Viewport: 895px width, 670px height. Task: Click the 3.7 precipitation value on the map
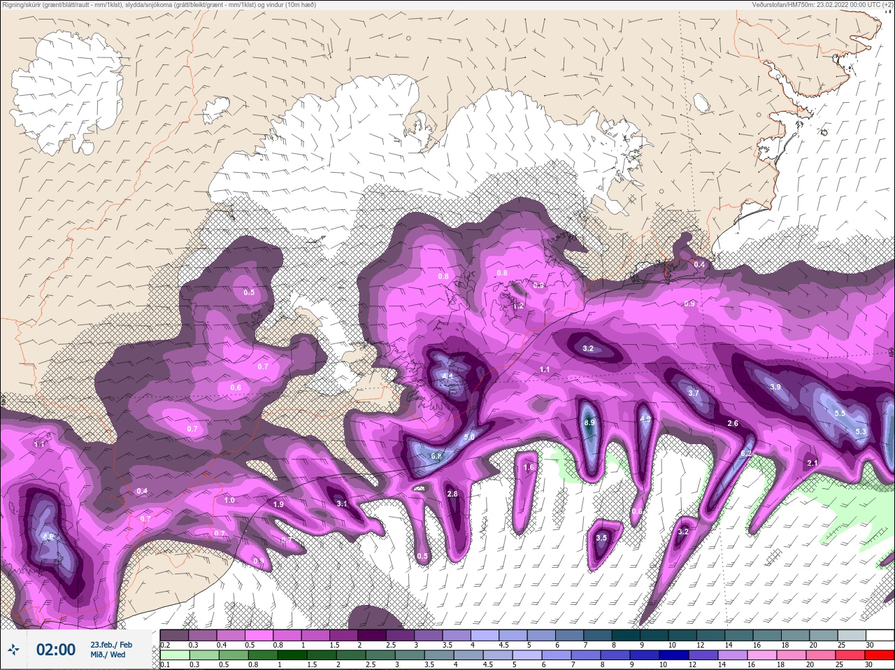pos(694,393)
